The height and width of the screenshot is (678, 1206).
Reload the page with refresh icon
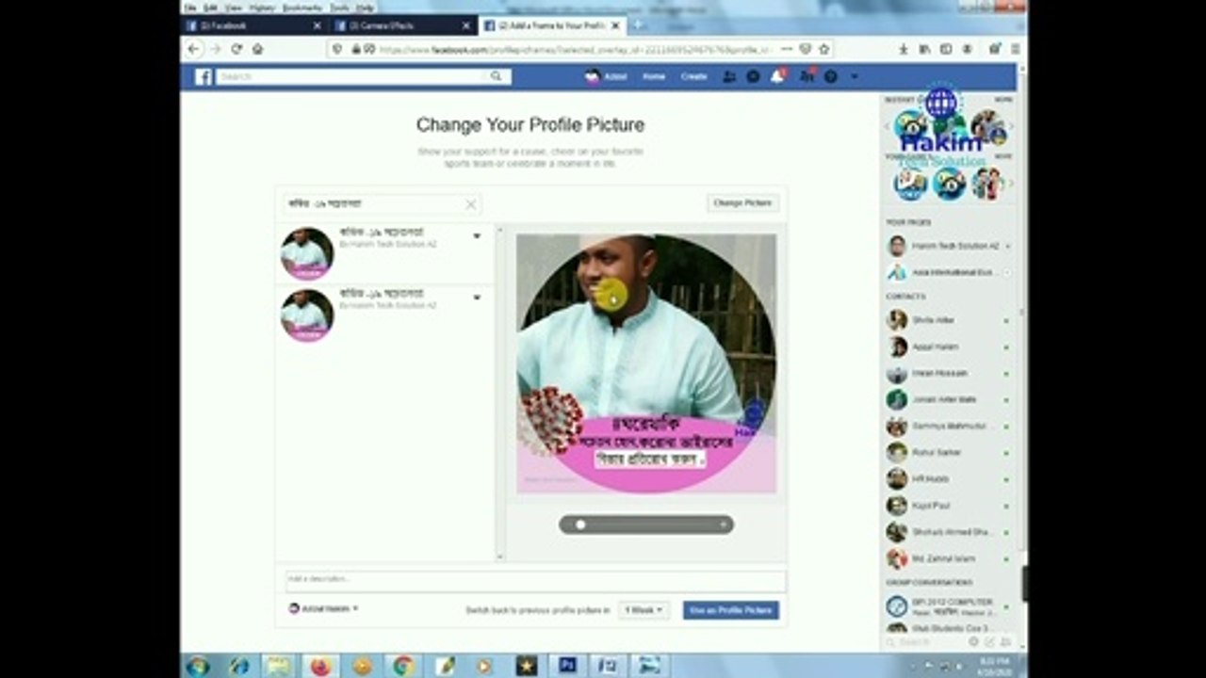click(x=236, y=49)
